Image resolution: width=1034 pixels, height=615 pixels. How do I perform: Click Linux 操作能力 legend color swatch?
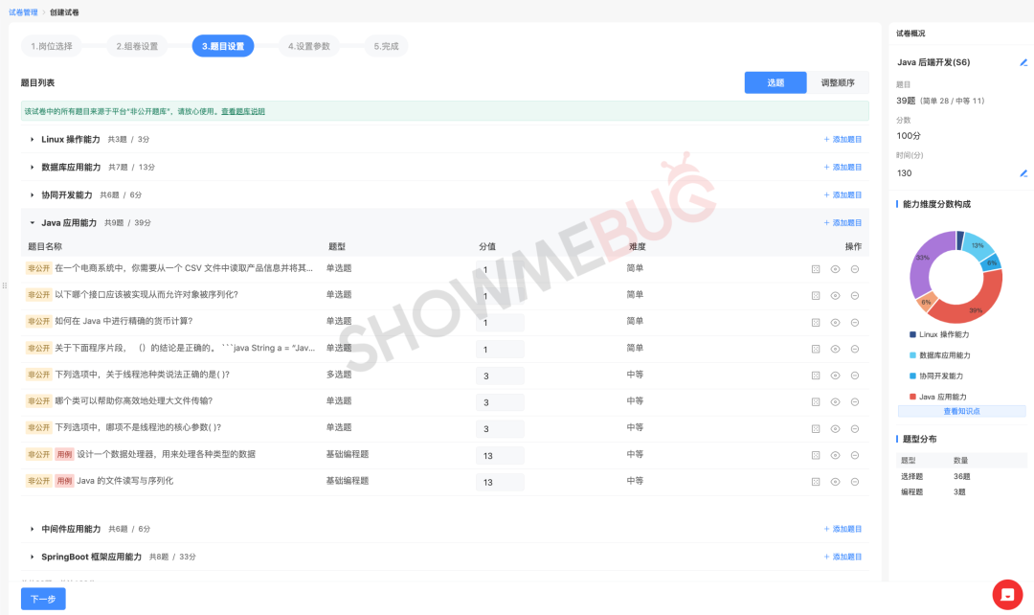click(912, 334)
